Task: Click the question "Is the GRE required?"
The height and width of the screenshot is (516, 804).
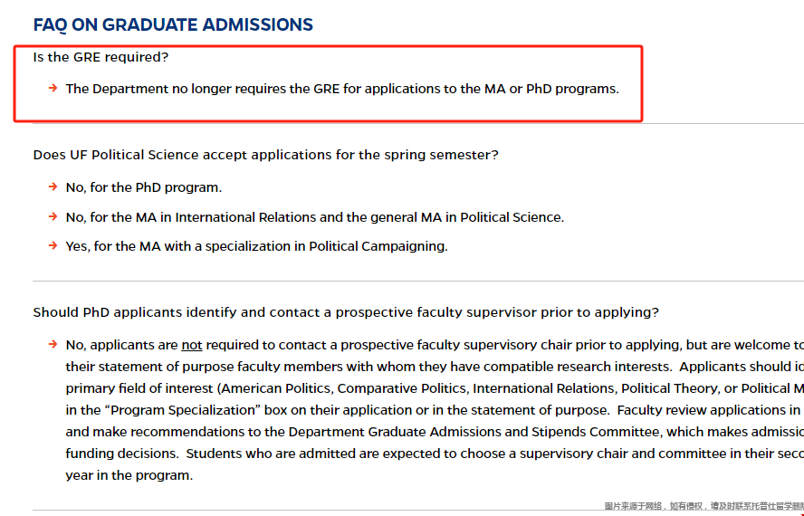Action: [100, 57]
